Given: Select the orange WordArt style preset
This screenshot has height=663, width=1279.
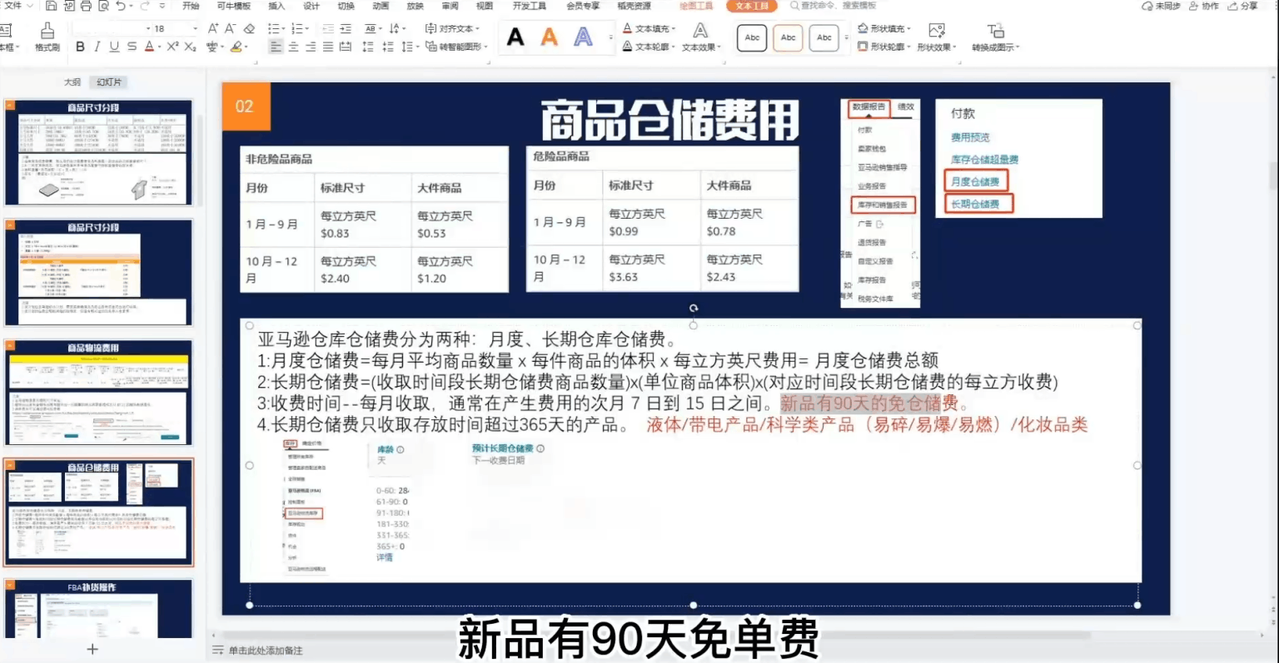Looking at the screenshot, I should [x=550, y=37].
